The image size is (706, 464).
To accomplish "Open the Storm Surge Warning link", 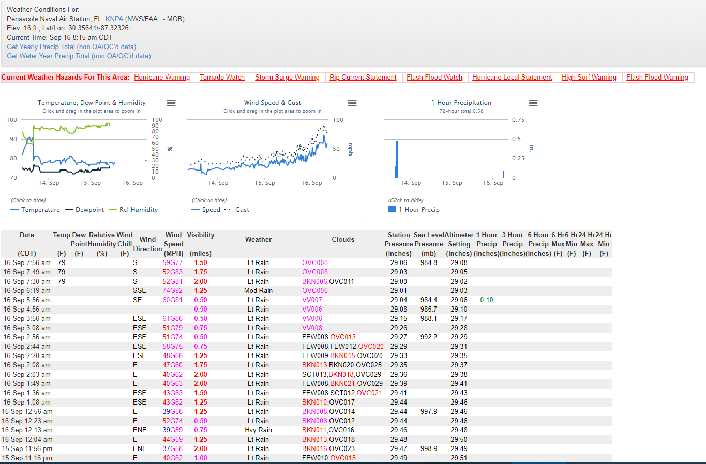I will [287, 77].
